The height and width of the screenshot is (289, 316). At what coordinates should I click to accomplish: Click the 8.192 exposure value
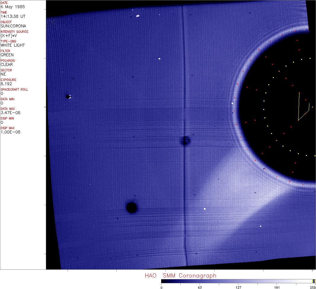coord(6,84)
